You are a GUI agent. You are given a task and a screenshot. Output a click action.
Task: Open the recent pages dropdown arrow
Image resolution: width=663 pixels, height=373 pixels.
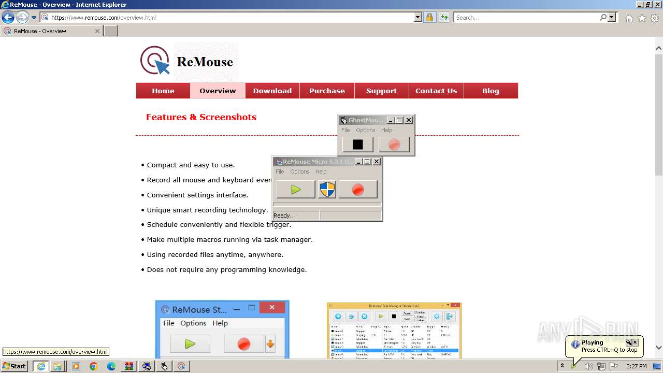pyautogui.click(x=34, y=18)
